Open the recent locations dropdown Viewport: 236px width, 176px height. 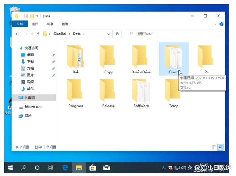click(x=32, y=34)
